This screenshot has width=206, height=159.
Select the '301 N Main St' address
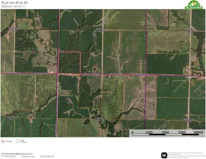(x=47, y=156)
